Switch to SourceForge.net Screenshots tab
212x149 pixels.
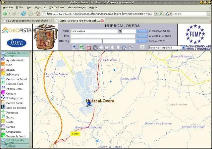(x=28, y=21)
